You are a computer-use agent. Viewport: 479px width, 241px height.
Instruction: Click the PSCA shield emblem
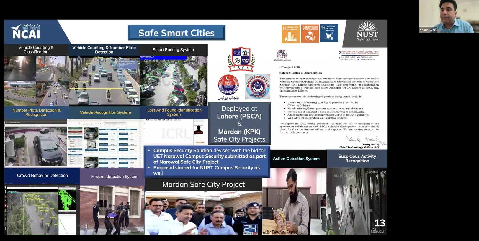point(241,59)
